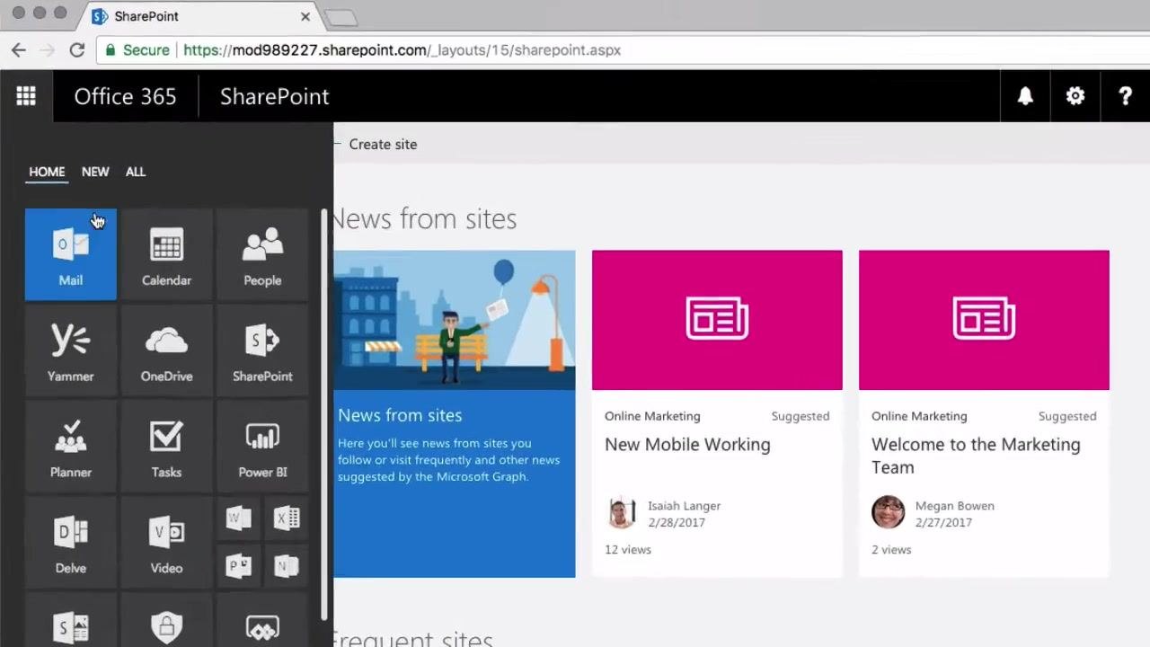
Task: Open SharePoint tile in app launcher
Action: click(x=262, y=350)
